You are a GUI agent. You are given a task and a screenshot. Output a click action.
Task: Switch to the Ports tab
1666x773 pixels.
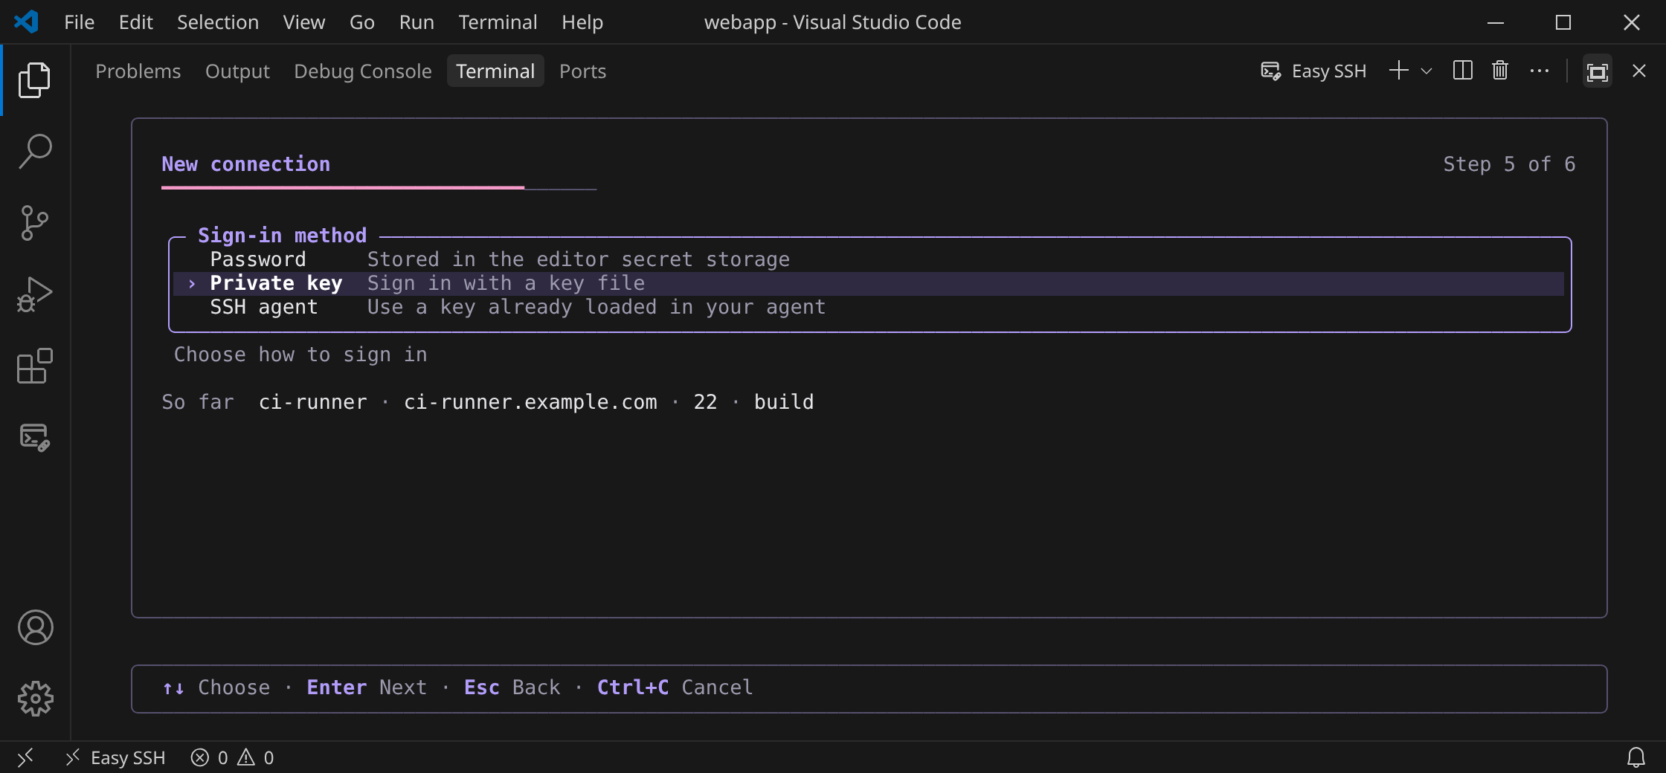(x=582, y=71)
